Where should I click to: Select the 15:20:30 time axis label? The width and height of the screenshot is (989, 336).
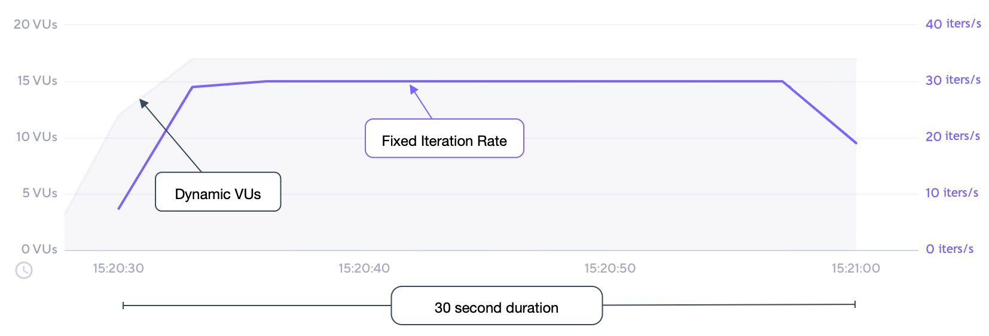118,268
